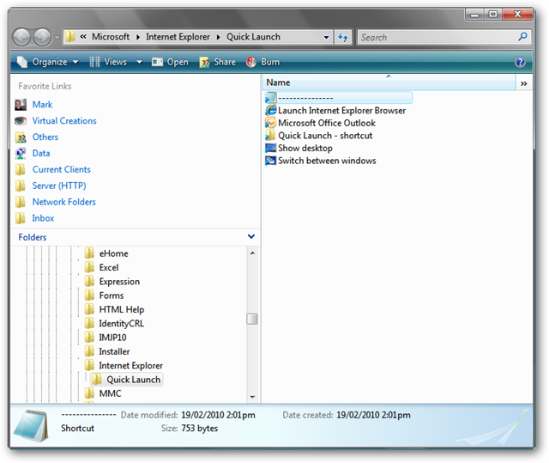Click the Internet Explorer shortcut icon
The image size is (549, 463).
tap(271, 111)
